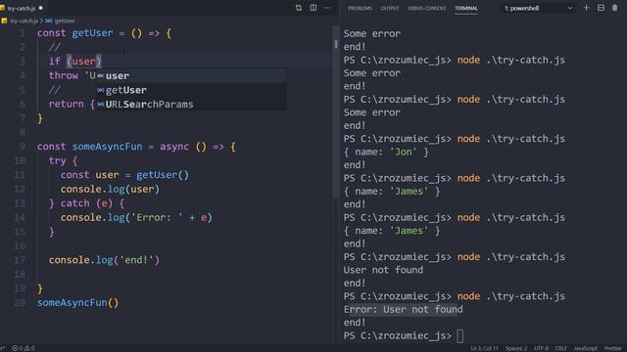Choose 'user' autocomplete suggestion
The image size is (627, 352).
191,76
